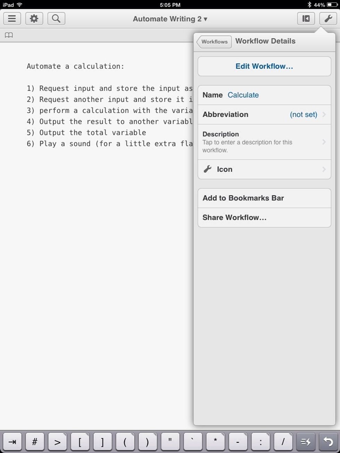340x453 pixels.
Task: Tap the undo arrow icon
Action: 328,442
